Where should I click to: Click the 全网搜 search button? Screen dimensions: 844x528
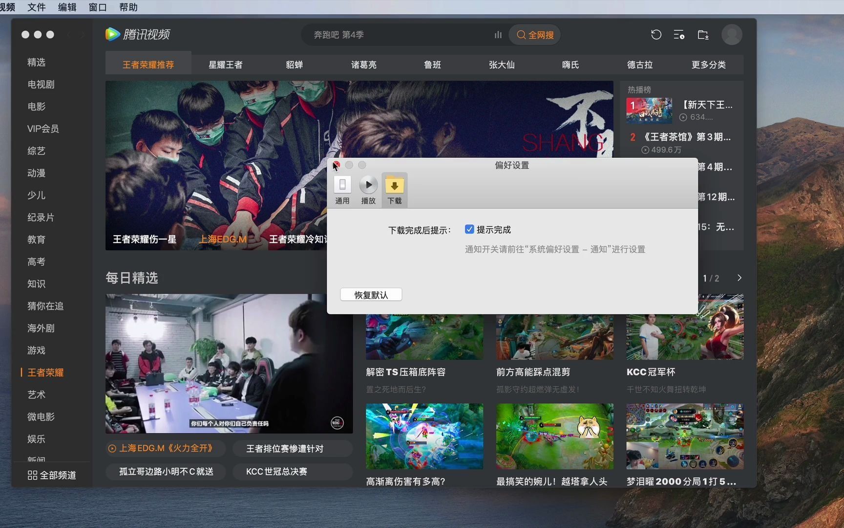coord(535,35)
